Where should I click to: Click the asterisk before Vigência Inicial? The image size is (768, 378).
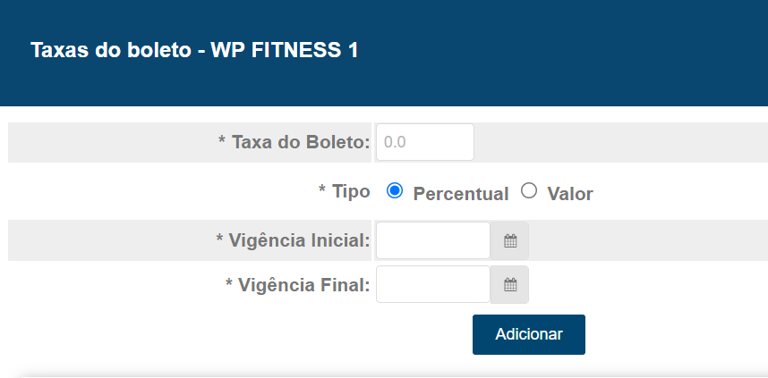(x=220, y=239)
